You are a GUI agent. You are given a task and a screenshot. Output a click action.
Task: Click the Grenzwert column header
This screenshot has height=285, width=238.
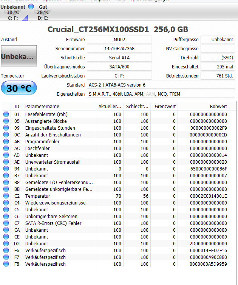pos(164,106)
